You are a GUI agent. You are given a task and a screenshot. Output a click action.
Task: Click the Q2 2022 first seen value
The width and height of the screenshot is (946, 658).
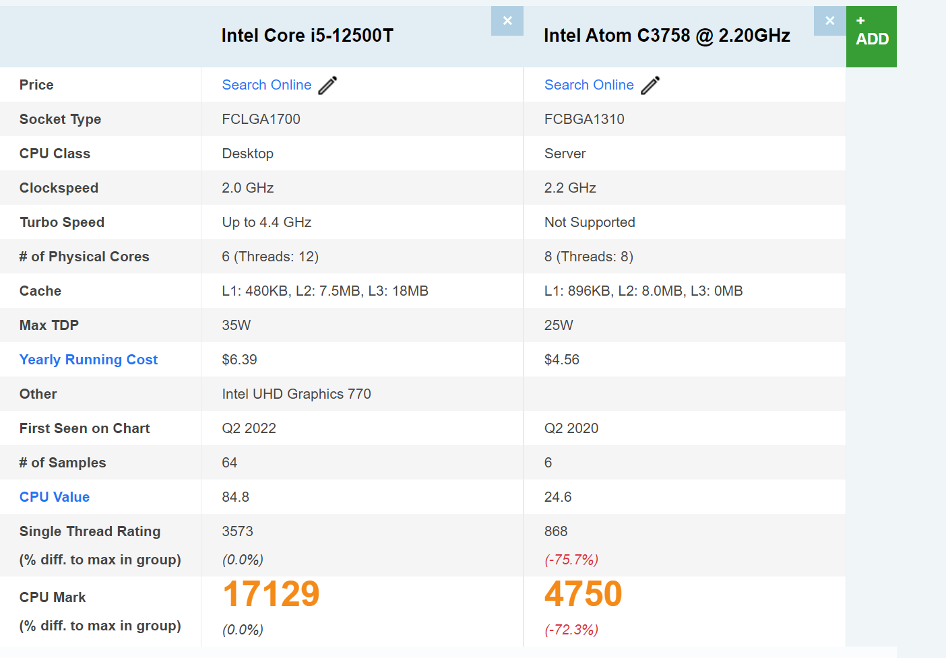pyautogui.click(x=249, y=428)
